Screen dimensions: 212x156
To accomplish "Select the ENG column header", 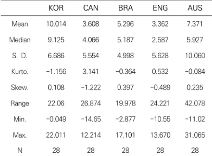I will click(160, 8).
